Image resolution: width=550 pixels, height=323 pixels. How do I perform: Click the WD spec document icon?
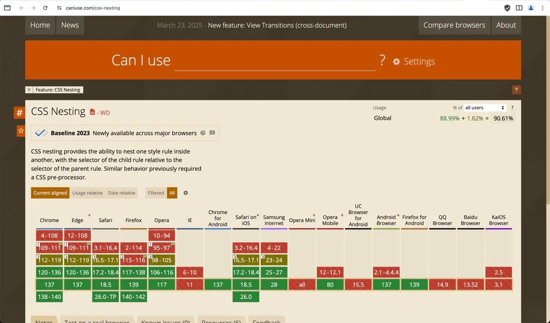[x=92, y=112]
